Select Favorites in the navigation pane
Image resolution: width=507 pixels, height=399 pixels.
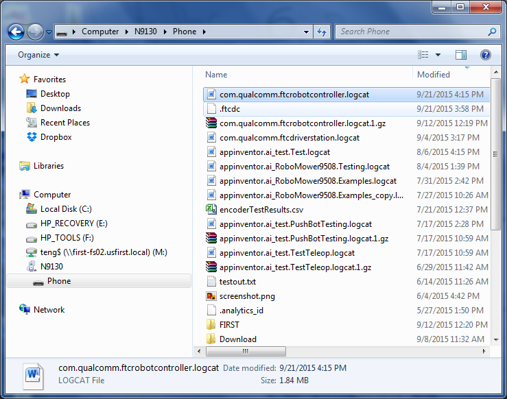pos(49,80)
